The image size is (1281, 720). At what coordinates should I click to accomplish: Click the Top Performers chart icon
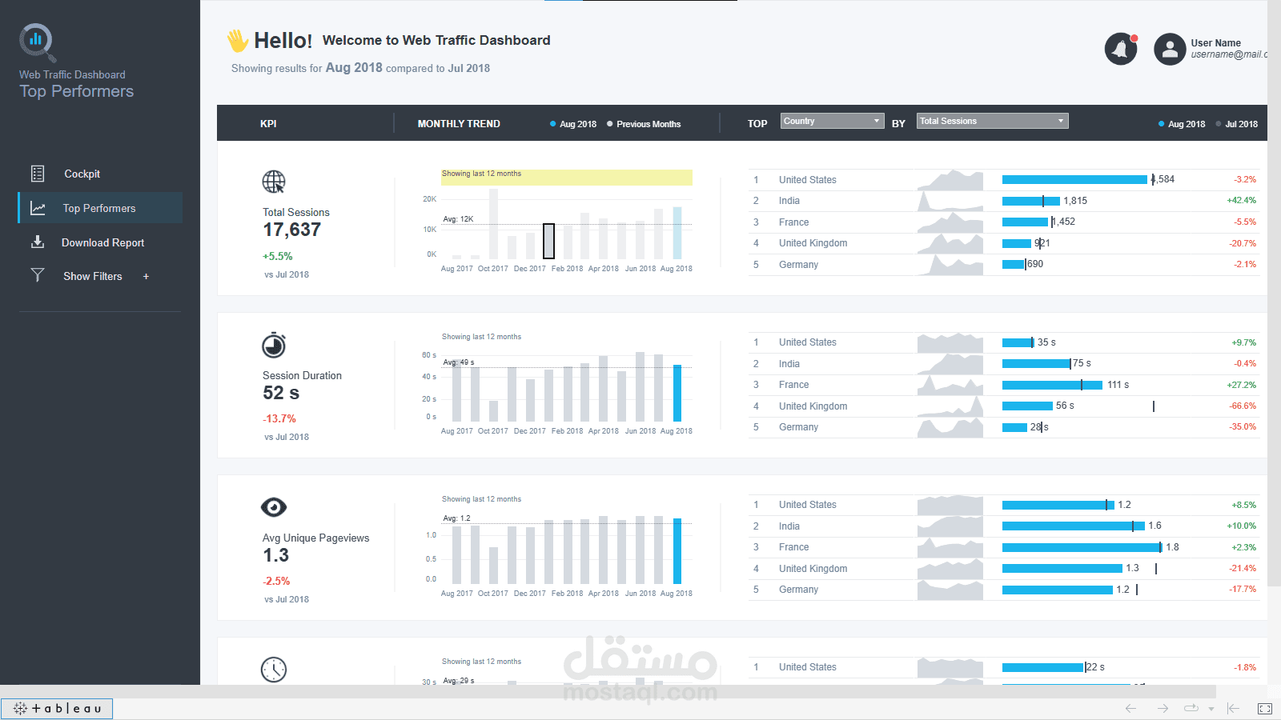pos(37,207)
